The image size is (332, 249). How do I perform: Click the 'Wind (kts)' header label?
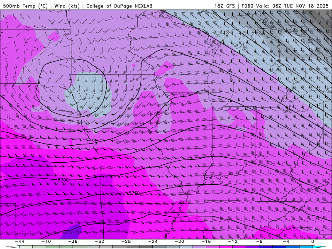tap(67, 6)
